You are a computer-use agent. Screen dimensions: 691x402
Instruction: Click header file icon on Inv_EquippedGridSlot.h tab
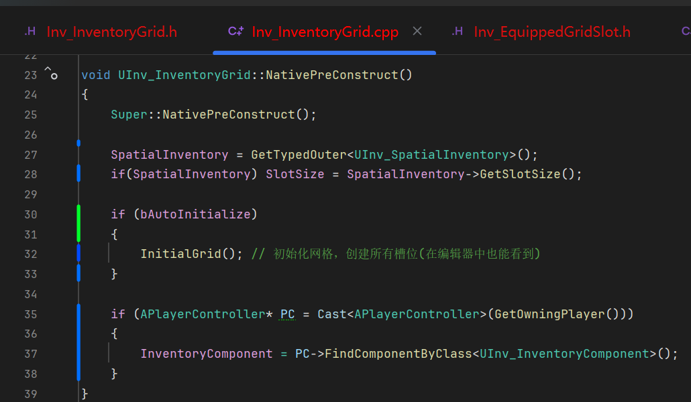point(458,31)
